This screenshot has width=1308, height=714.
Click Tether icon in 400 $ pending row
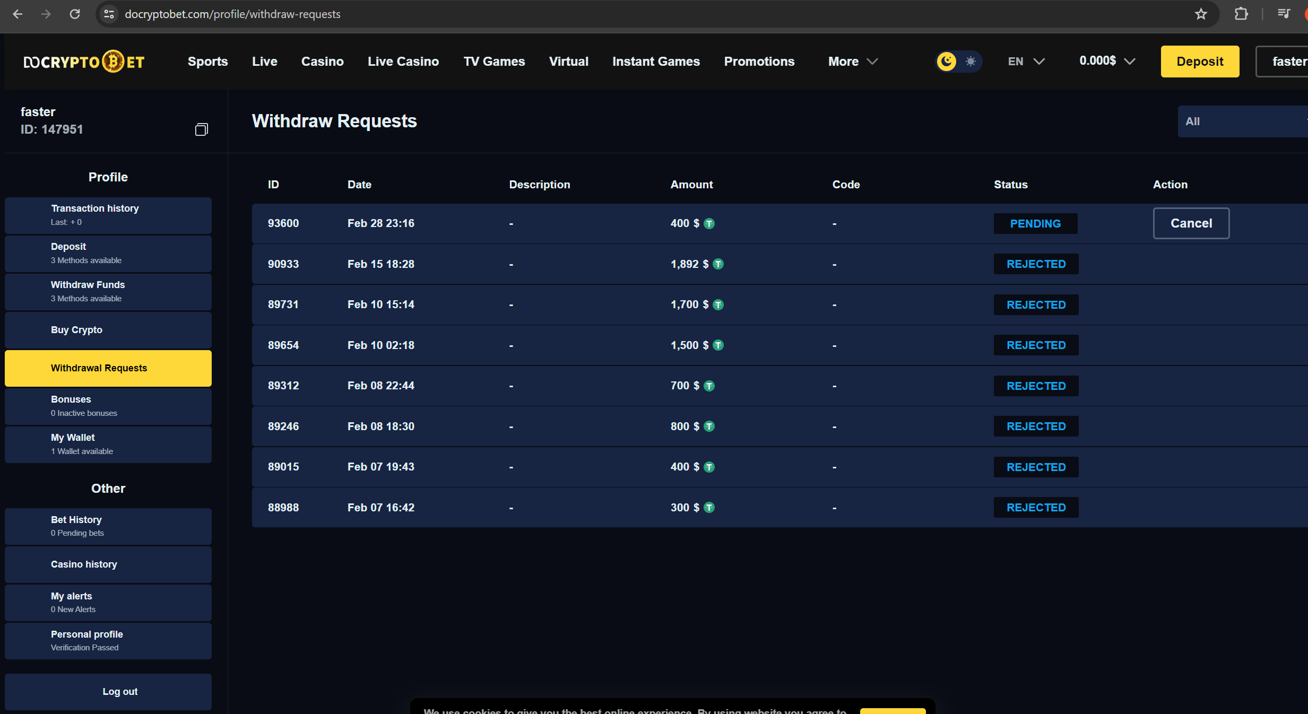[x=709, y=224]
